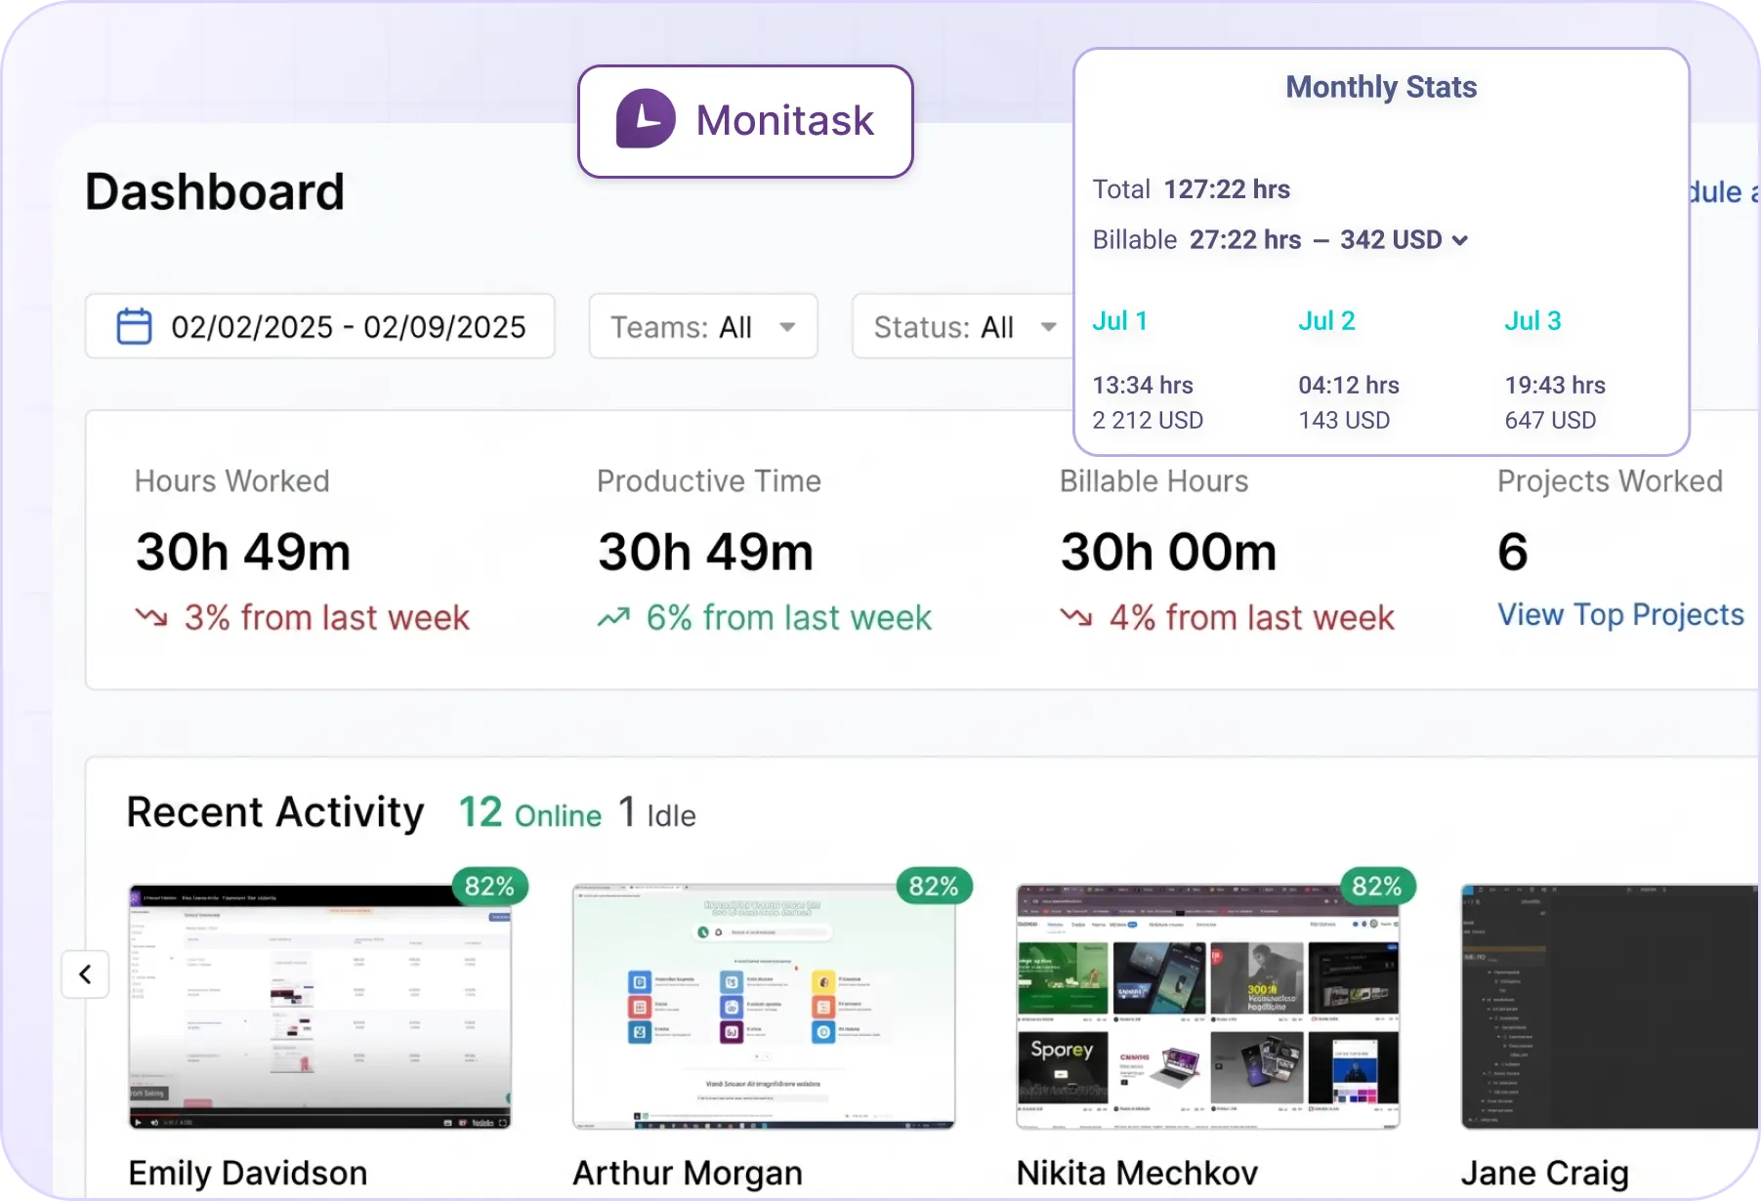This screenshot has width=1761, height=1201.
Task: Click the Hours Worked 30h 49m value
Action: coord(243,552)
